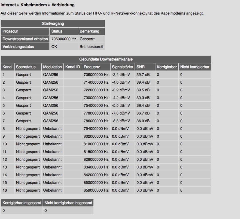Click the Betriebsbereit remark cell
The image size is (240, 219).
[x=91, y=47]
